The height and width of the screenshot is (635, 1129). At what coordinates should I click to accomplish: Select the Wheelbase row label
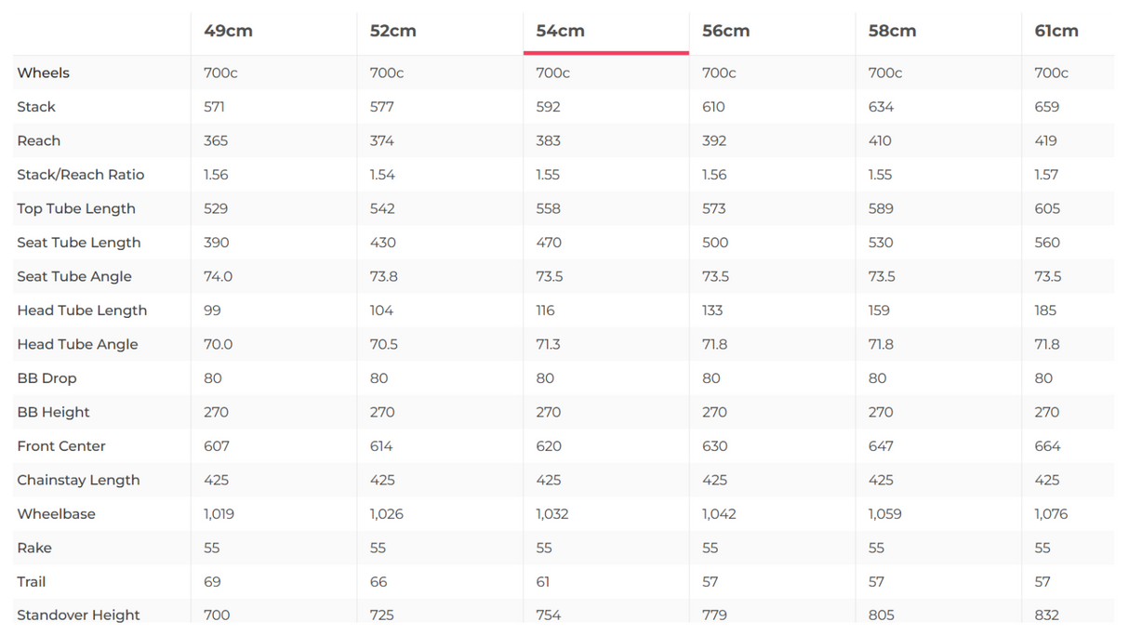[56, 514]
